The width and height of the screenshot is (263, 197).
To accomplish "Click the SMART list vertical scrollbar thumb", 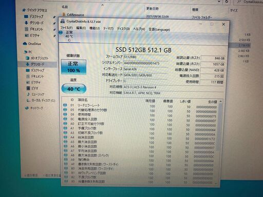I will coord(219,127).
